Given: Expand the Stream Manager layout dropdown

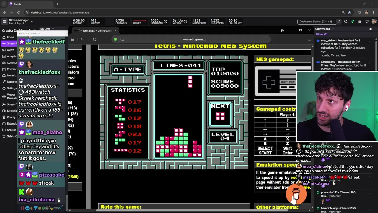Looking at the screenshot, I should pos(32,22).
